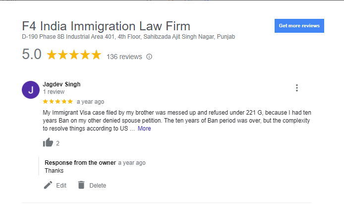
Task: Click the 5.0 rating score number
Action: (32, 54)
